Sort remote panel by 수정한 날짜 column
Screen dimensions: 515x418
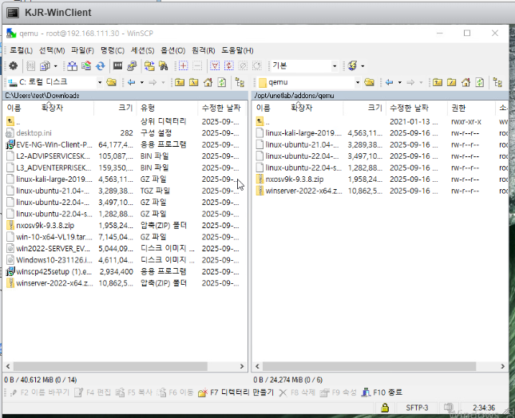(x=417, y=108)
